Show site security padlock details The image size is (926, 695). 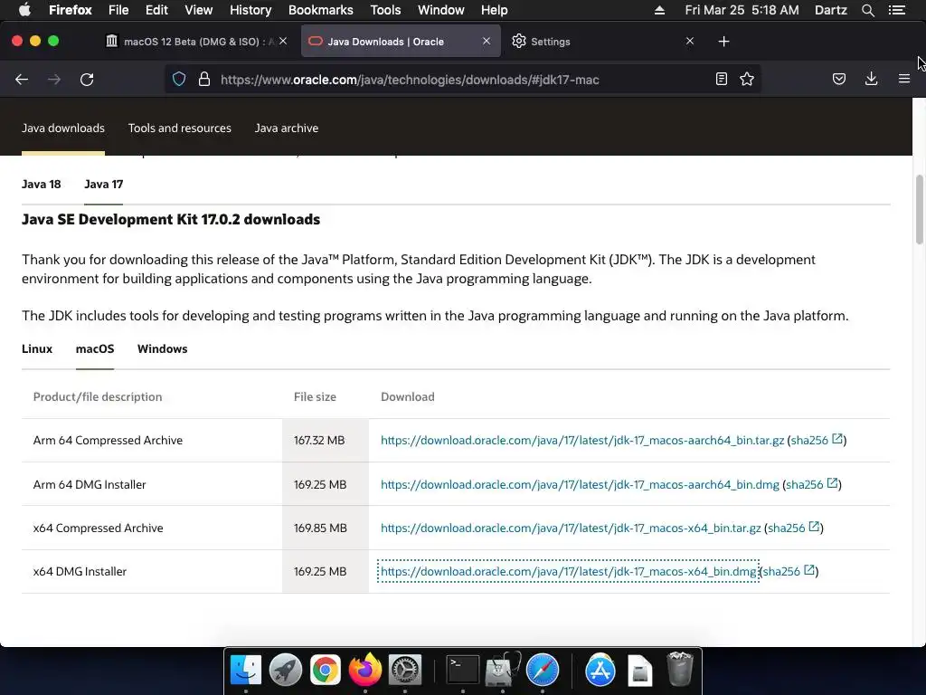click(204, 79)
